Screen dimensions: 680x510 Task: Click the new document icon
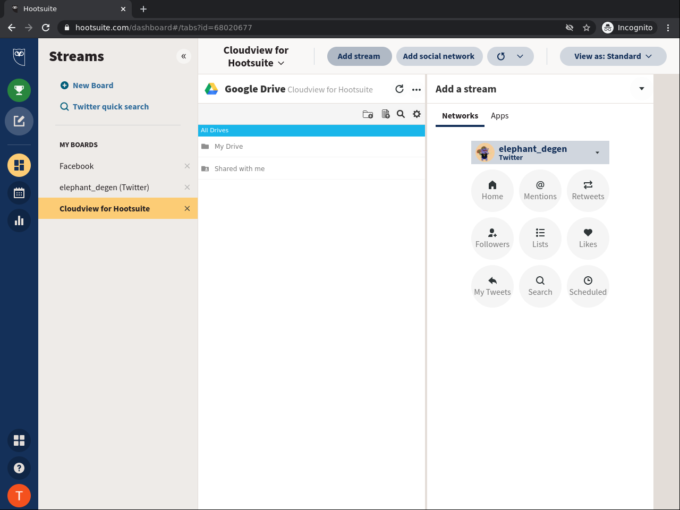tap(386, 114)
